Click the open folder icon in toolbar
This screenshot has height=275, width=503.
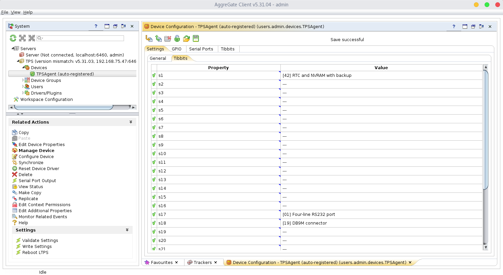[x=186, y=38]
